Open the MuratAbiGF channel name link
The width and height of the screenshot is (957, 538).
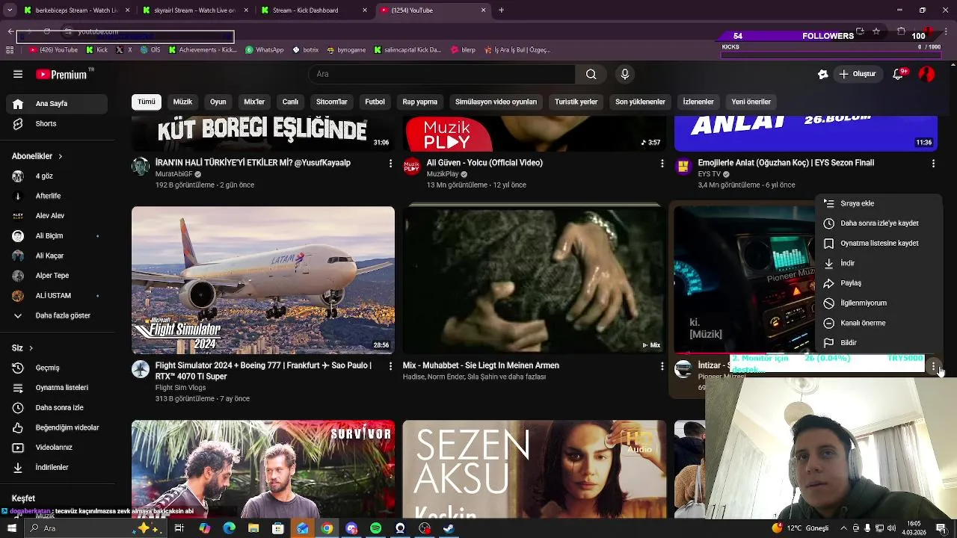click(x=173, y=174)
